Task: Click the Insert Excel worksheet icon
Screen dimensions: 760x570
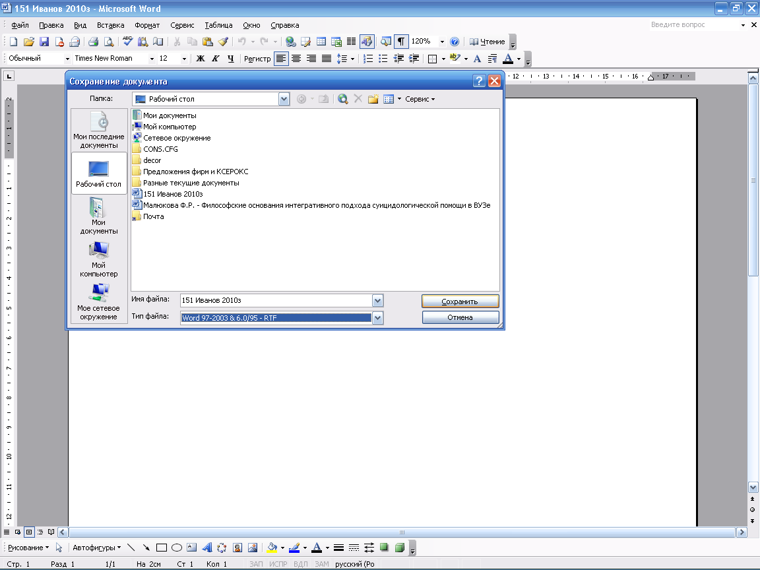Action: click(x=336, y=42)
